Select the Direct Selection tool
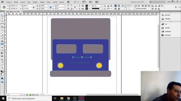The height and width of the screenshot is (101, 181). [x=2, y=18]
